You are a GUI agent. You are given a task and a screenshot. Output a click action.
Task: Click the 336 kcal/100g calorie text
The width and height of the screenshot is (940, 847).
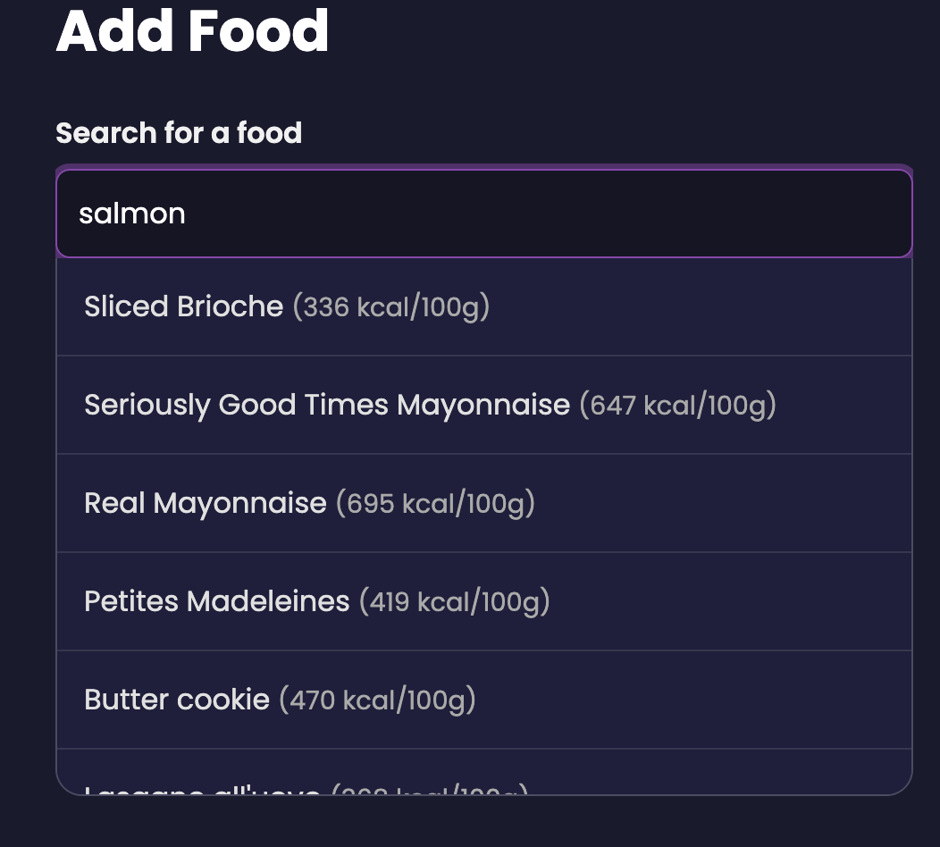pyautogui.click(x=391, y=307)
